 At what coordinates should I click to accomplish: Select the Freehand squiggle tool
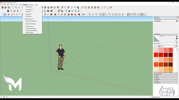click(86, 7)
